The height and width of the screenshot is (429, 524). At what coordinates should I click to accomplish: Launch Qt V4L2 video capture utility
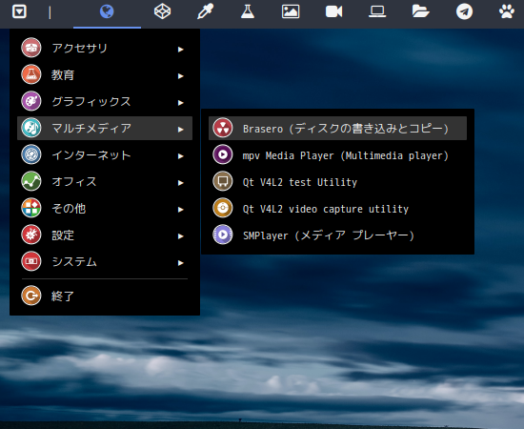(x=337, y=208)
